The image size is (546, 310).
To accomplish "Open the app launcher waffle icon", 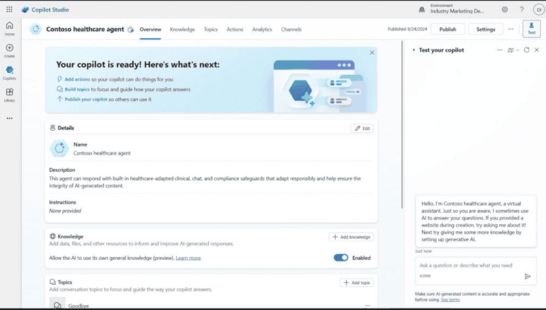I will tap(10, 10).
